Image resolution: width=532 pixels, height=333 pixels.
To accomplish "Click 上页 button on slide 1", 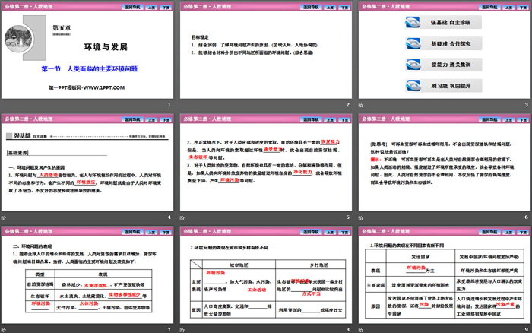I will click(x=151, y=7).
